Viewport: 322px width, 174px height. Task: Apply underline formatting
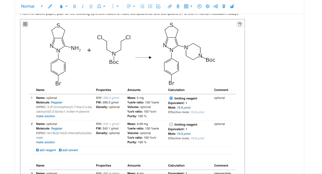(91, 6)
